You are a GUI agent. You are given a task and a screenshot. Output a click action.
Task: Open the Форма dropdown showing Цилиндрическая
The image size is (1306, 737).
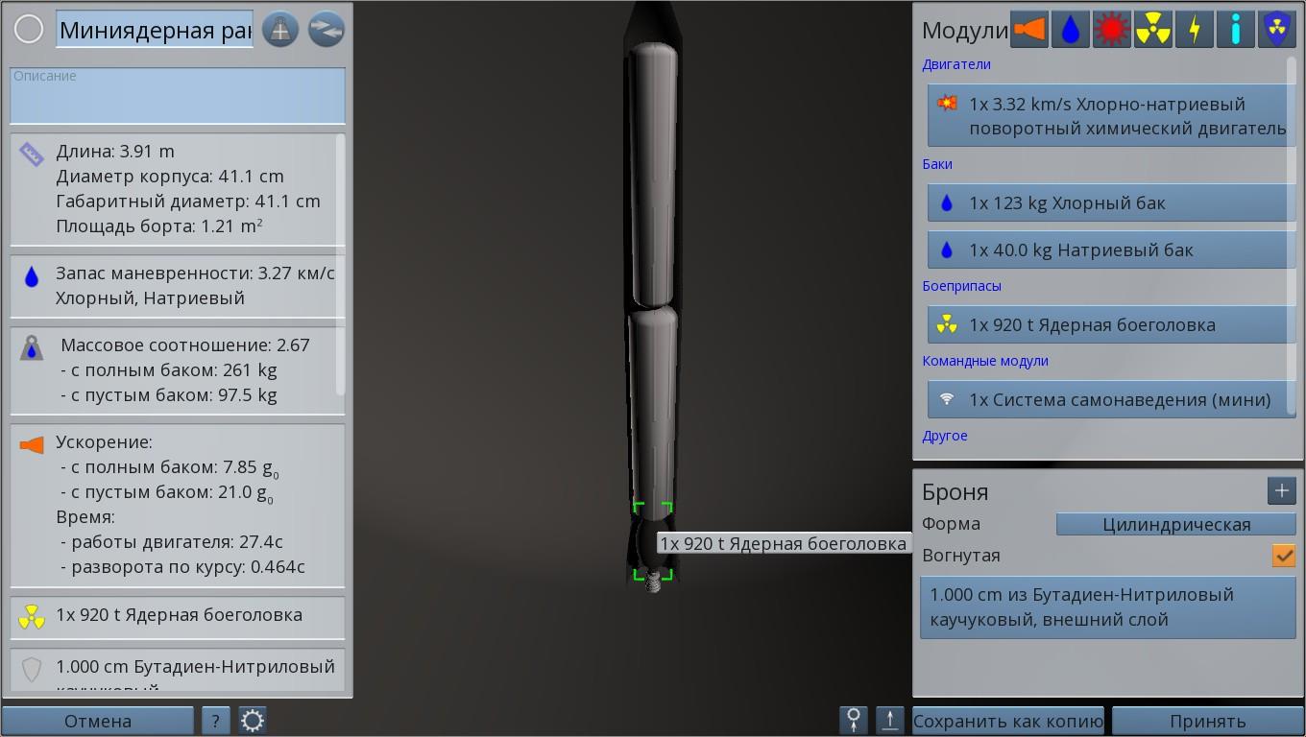click(x=1175, y=524)
